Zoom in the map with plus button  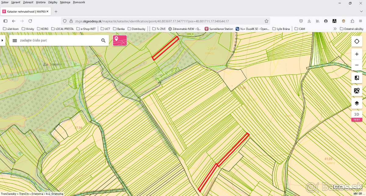(x=357, y=54)
